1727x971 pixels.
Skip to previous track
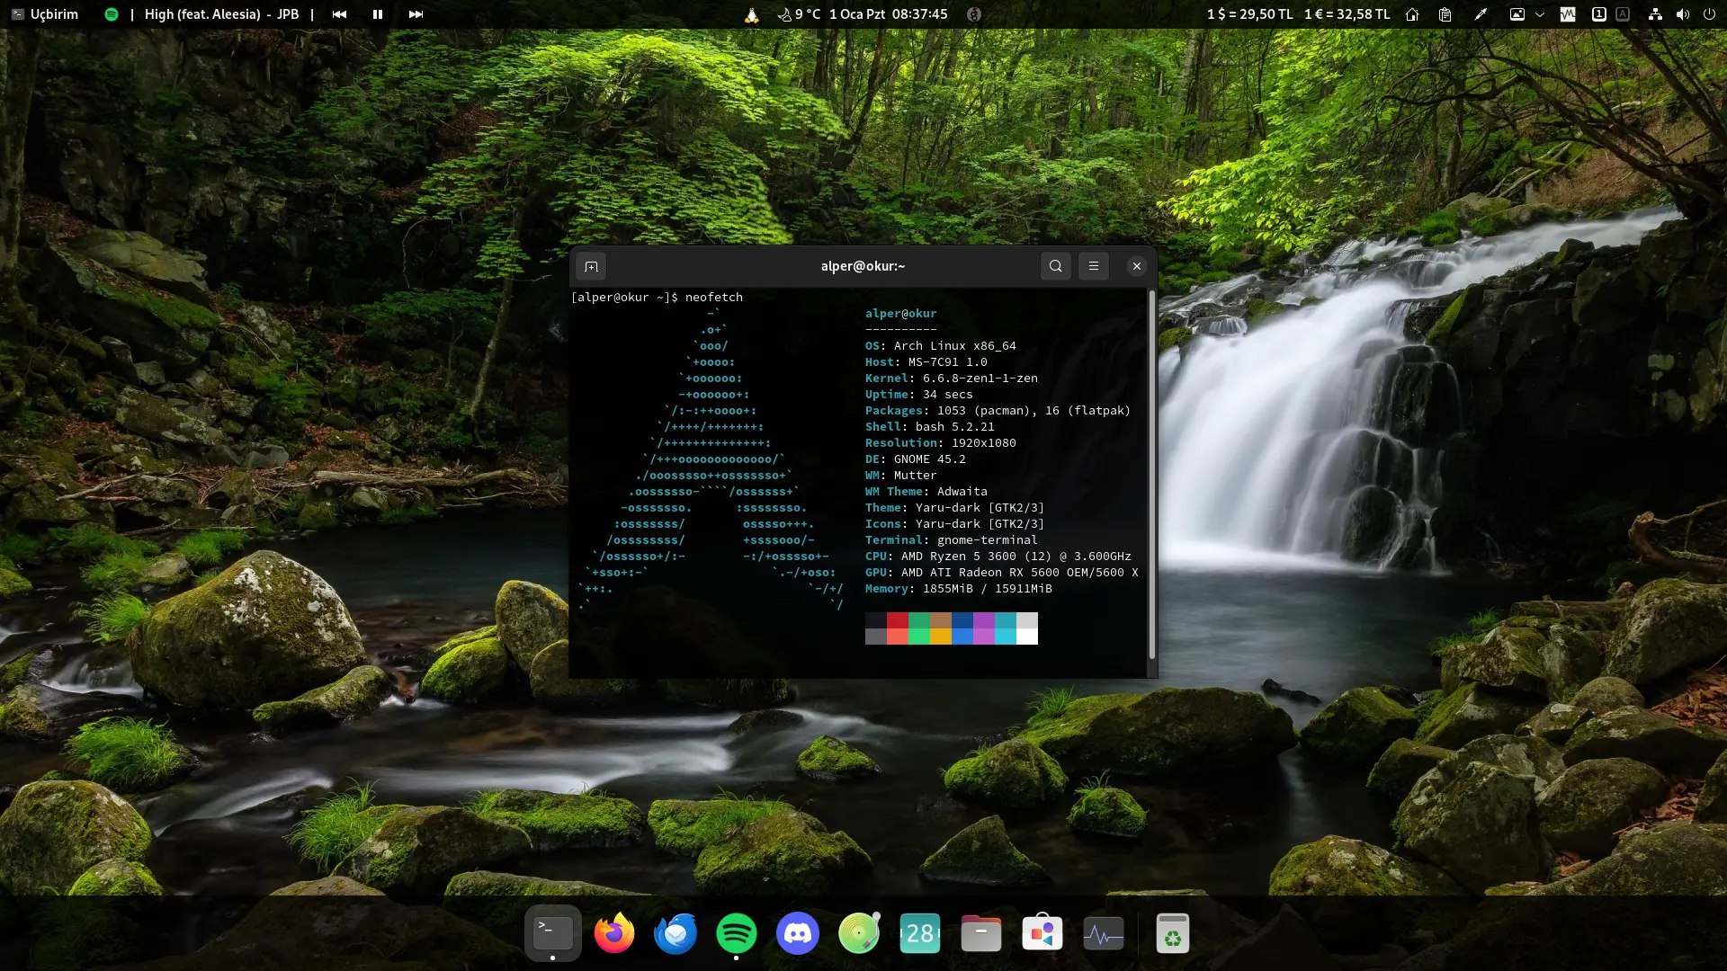point(339,14)
